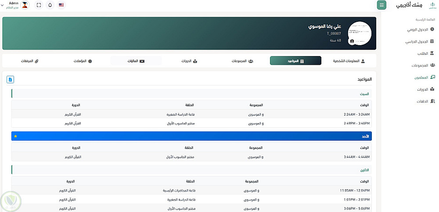
Task: Click the star icon on الأحد header
Action: (x=15, y=136)
